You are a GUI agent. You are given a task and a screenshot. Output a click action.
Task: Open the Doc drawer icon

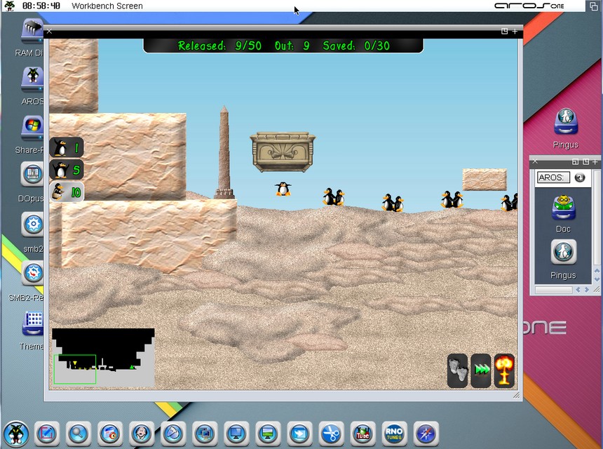[x=563, y=208]
